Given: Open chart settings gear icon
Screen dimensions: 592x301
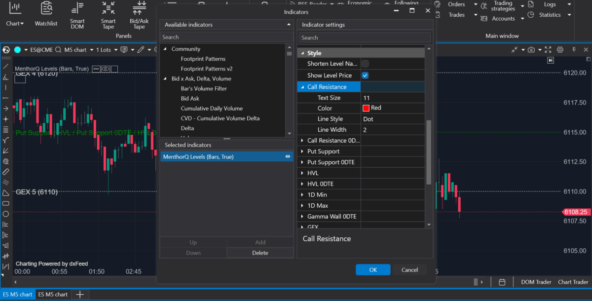Looking at the screenshot, I should 560,50.
